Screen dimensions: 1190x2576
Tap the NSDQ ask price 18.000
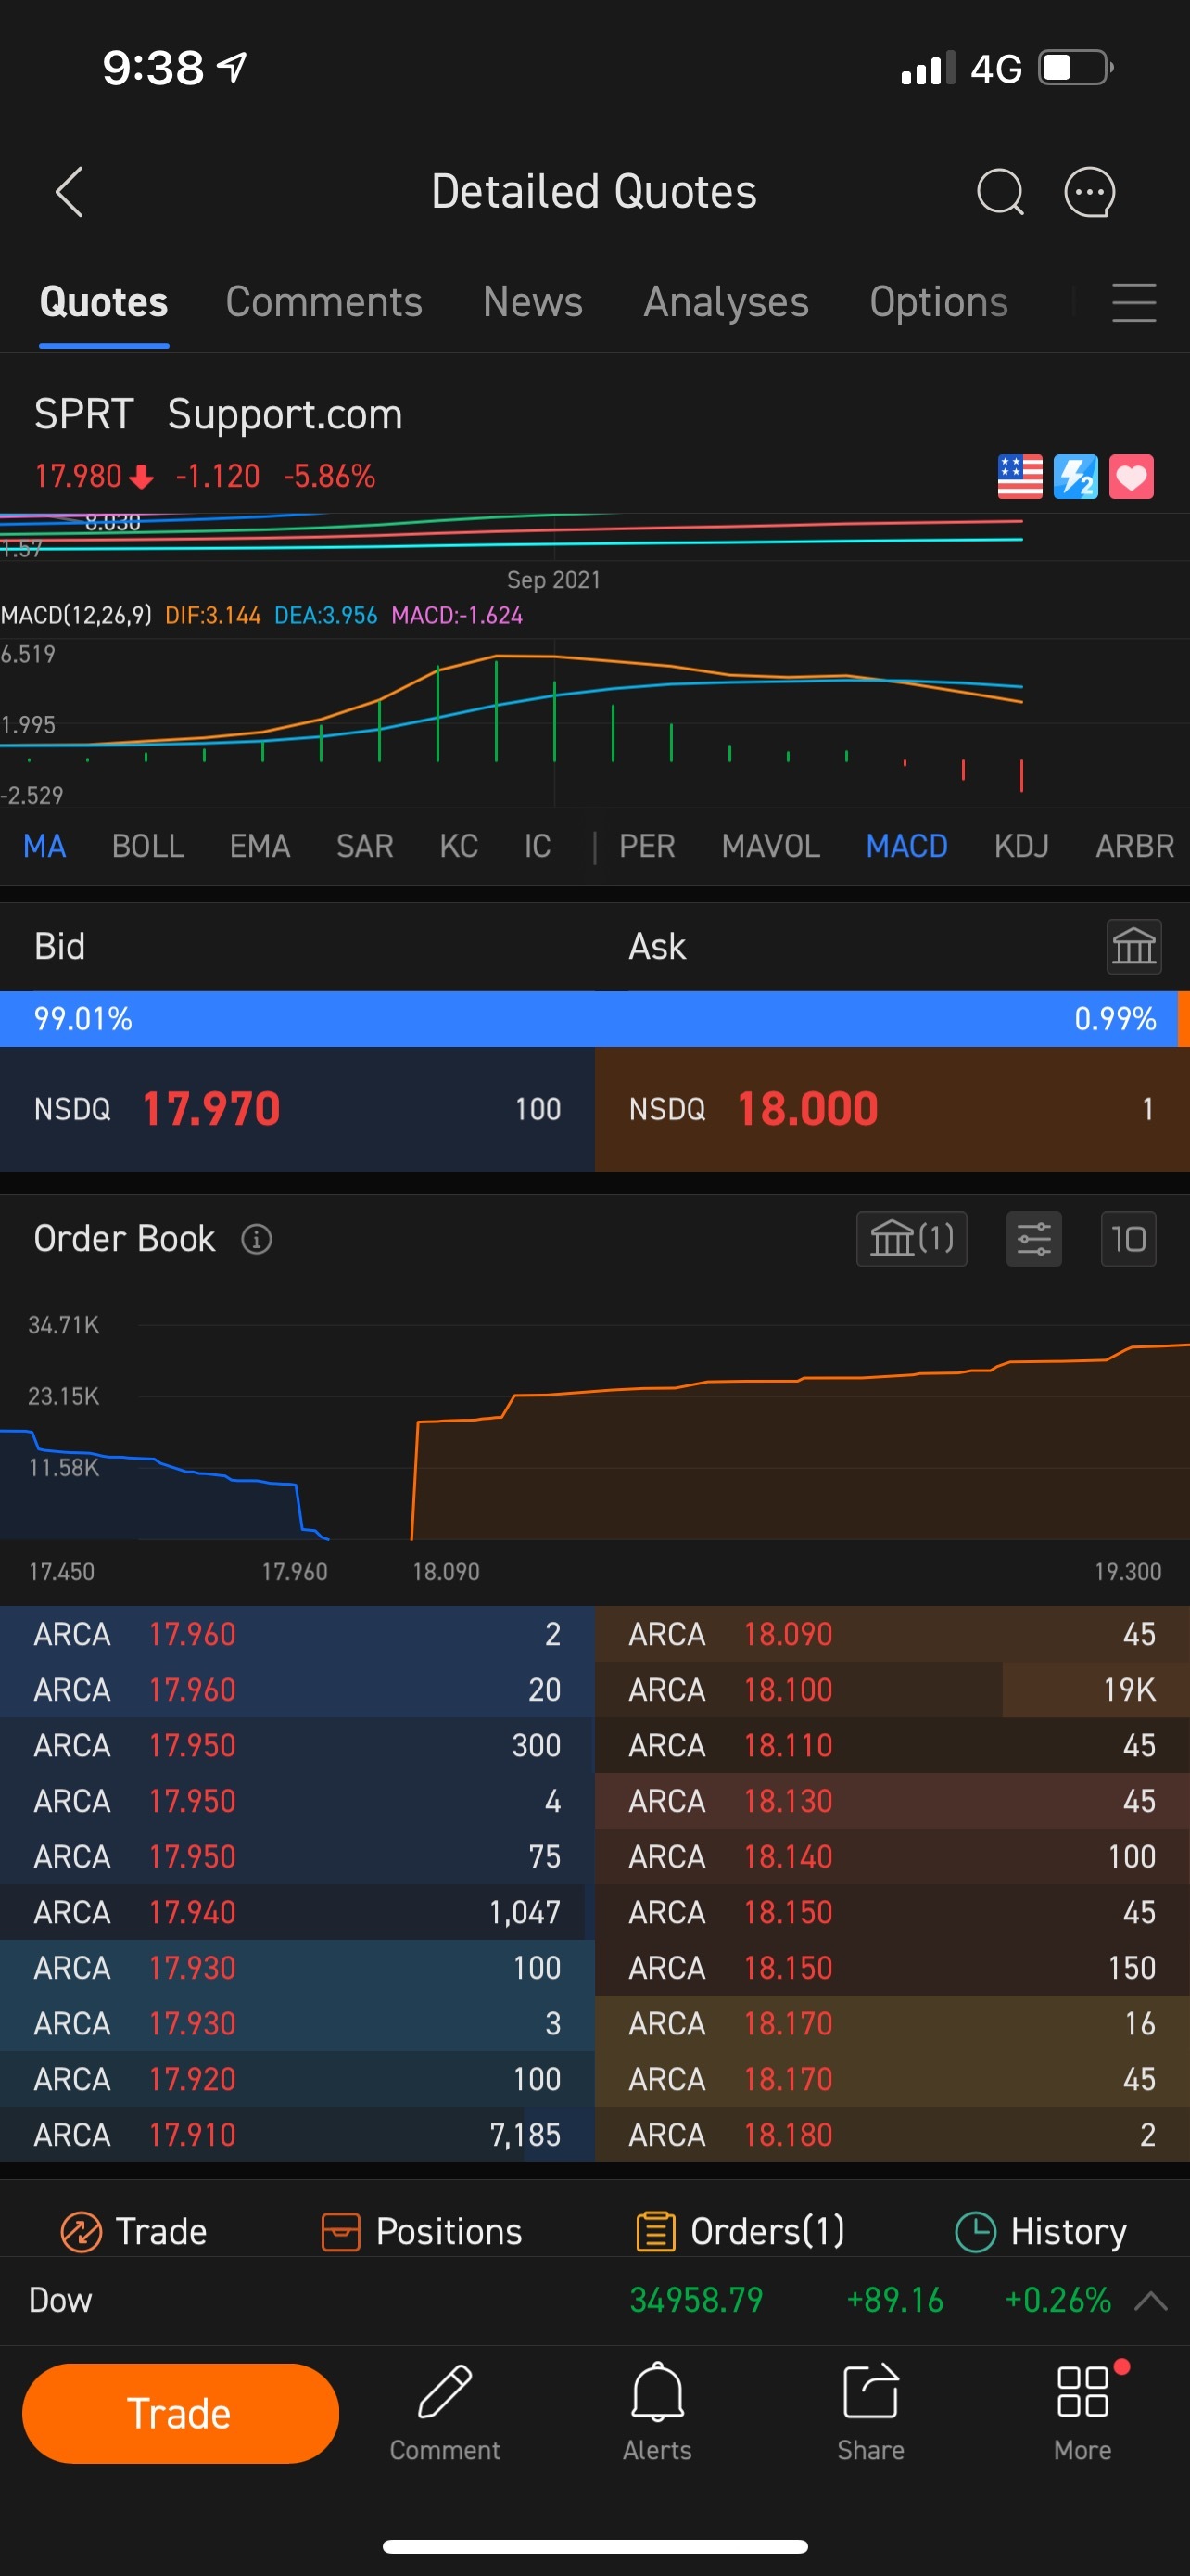pyautogui.click(x=807, y=1109)
